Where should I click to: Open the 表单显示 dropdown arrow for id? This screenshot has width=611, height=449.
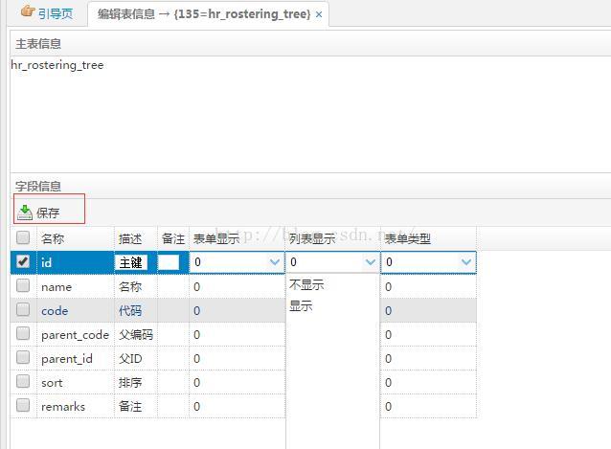[x=275, y=262]
